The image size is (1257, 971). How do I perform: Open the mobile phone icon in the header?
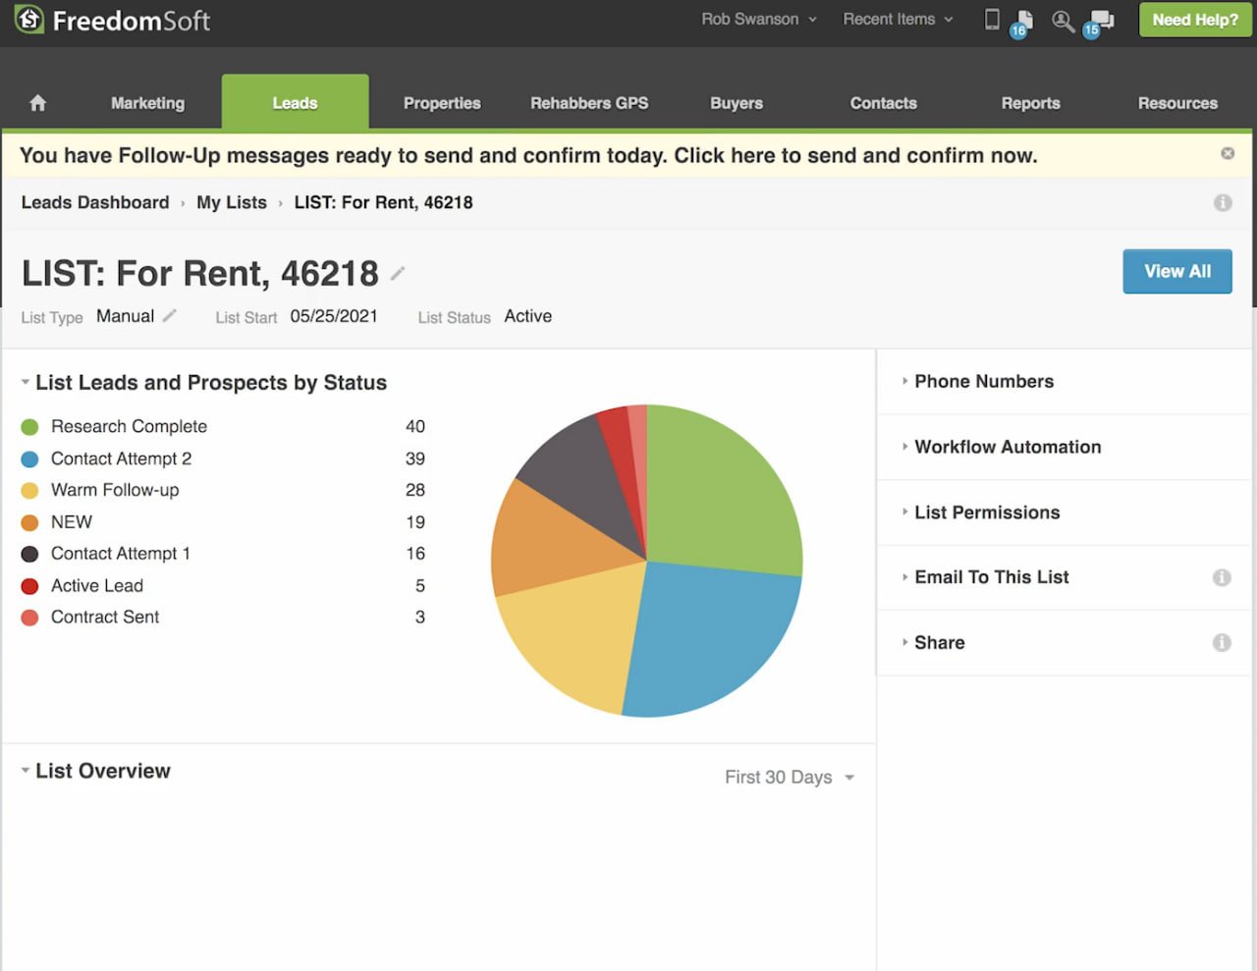pyautogui.click(x=992, y=20)
